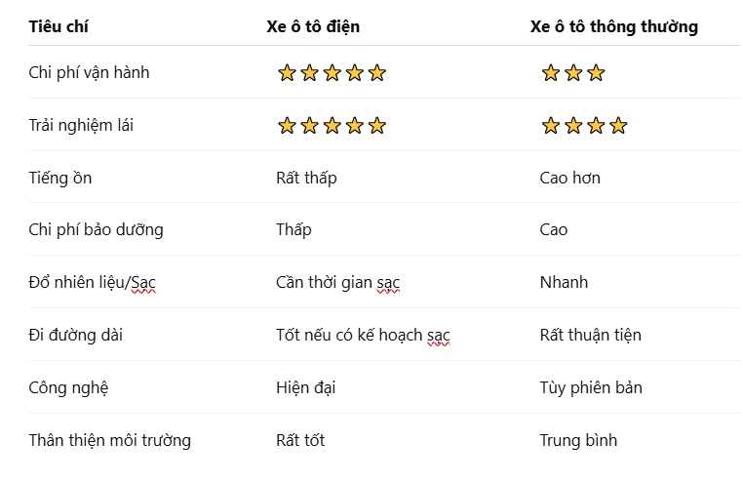Click the 'Chi phí vận hành' row label
Screen dimensions: 743x483
[89, 73]
